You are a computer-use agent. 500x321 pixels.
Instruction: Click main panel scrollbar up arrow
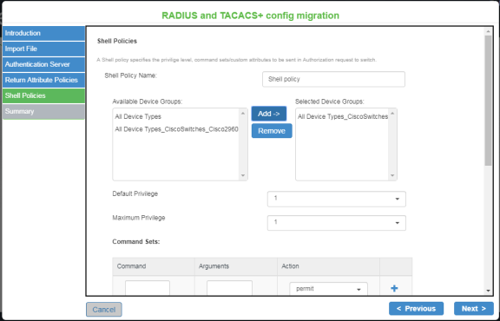488,31
